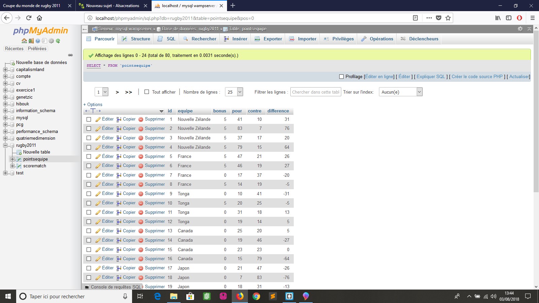This screenshot has height=303, width=539.
Task: Open the Opérations tab
Action: (x=377, y=39)
